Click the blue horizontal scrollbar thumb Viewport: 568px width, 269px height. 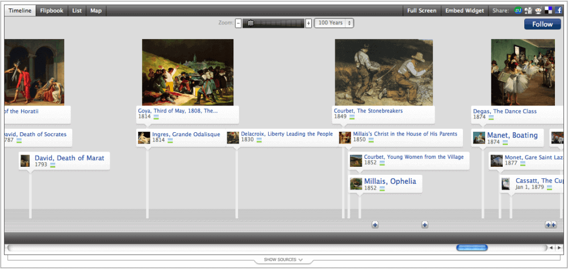[472, 248]
